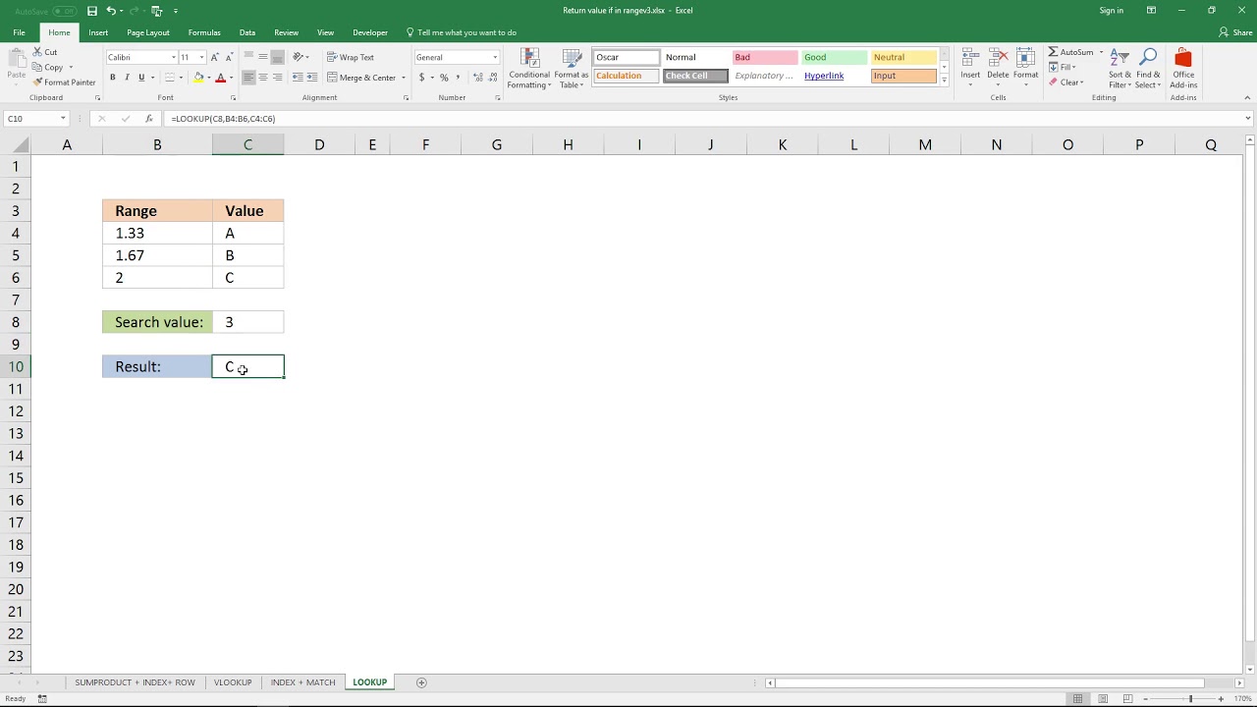Switch to the Page Layout ribbon tab
This screenshot has height=707, width=1257.
(148, 32)
